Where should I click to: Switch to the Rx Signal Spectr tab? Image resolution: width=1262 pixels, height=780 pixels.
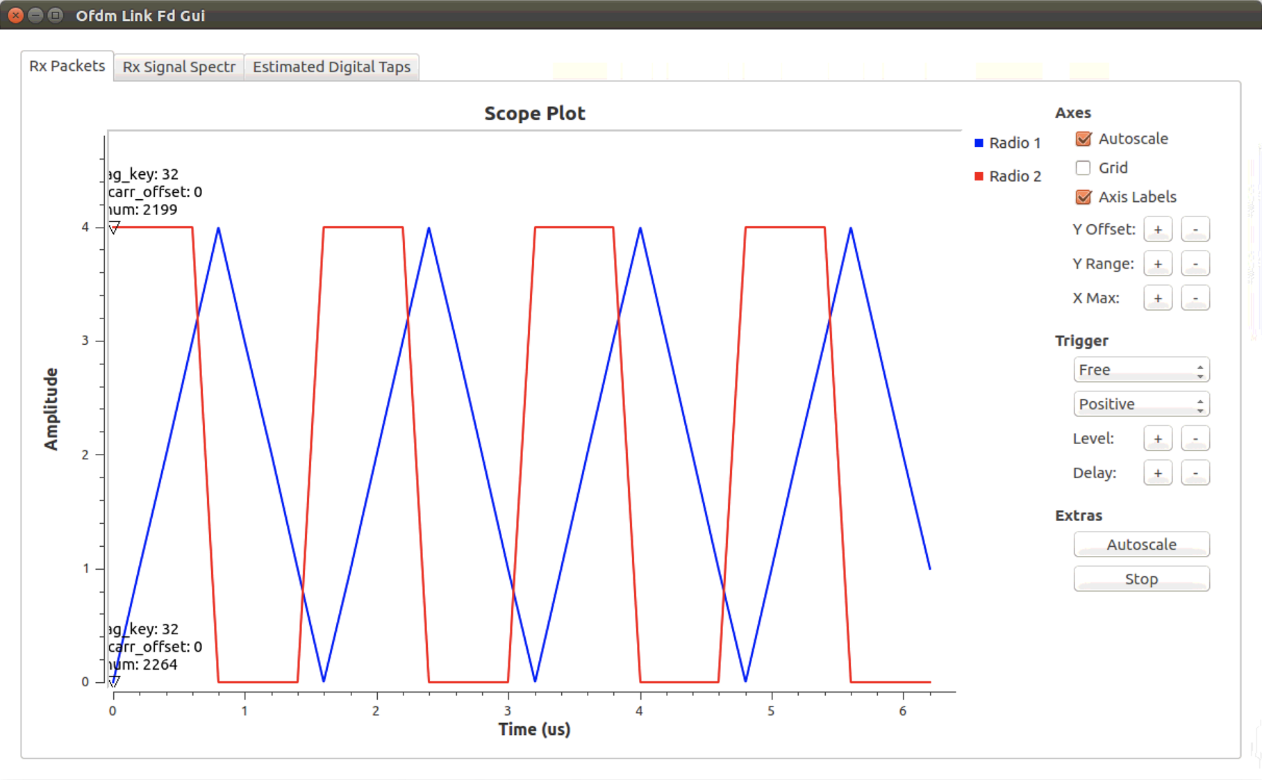[x=178, y=67]
